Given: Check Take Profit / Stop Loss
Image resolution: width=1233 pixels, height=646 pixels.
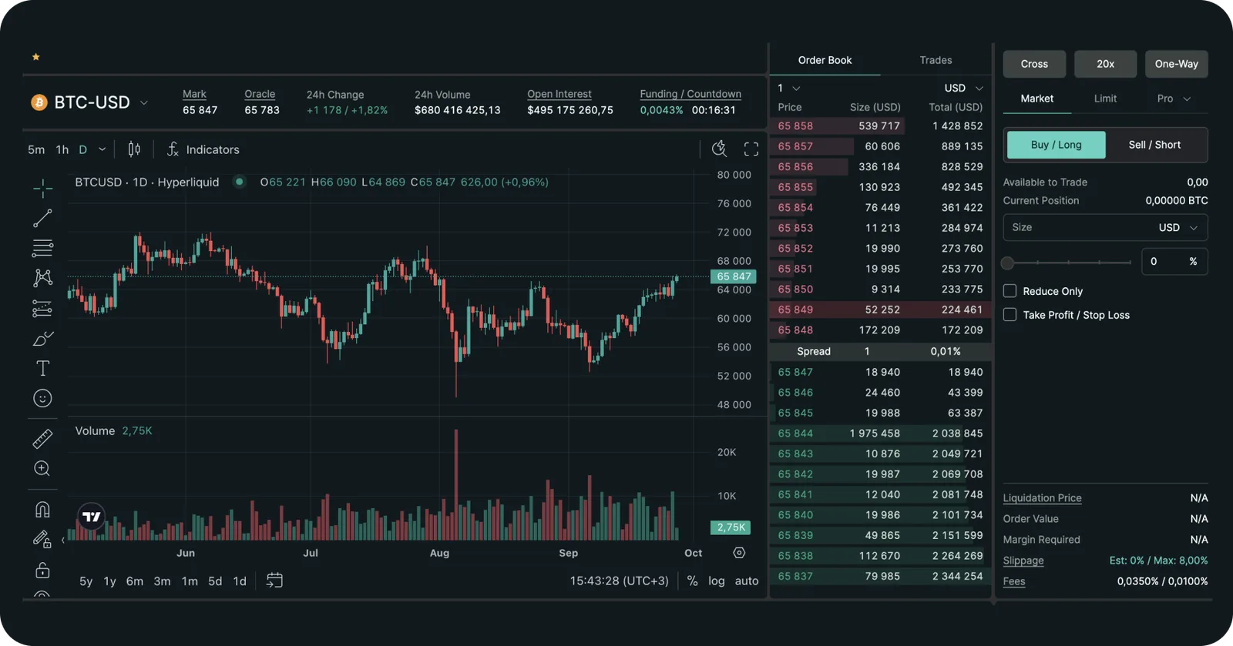Looking at the screenshot, I should [x=1010, y=314].
